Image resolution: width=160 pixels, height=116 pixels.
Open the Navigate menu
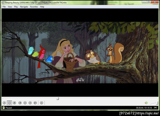(24, 7)
